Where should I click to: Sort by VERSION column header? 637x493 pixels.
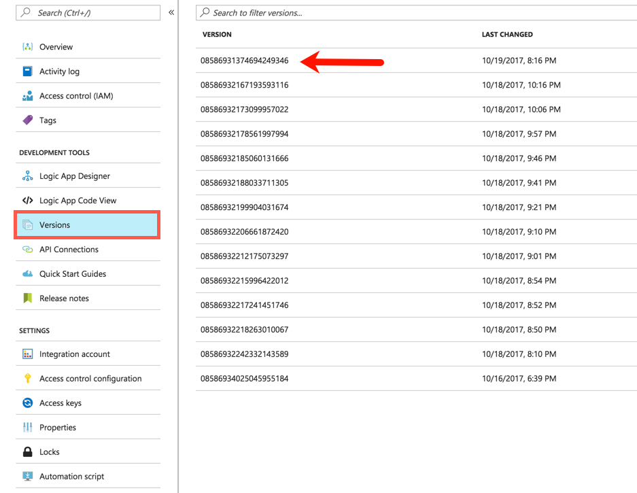coord(217,35)
